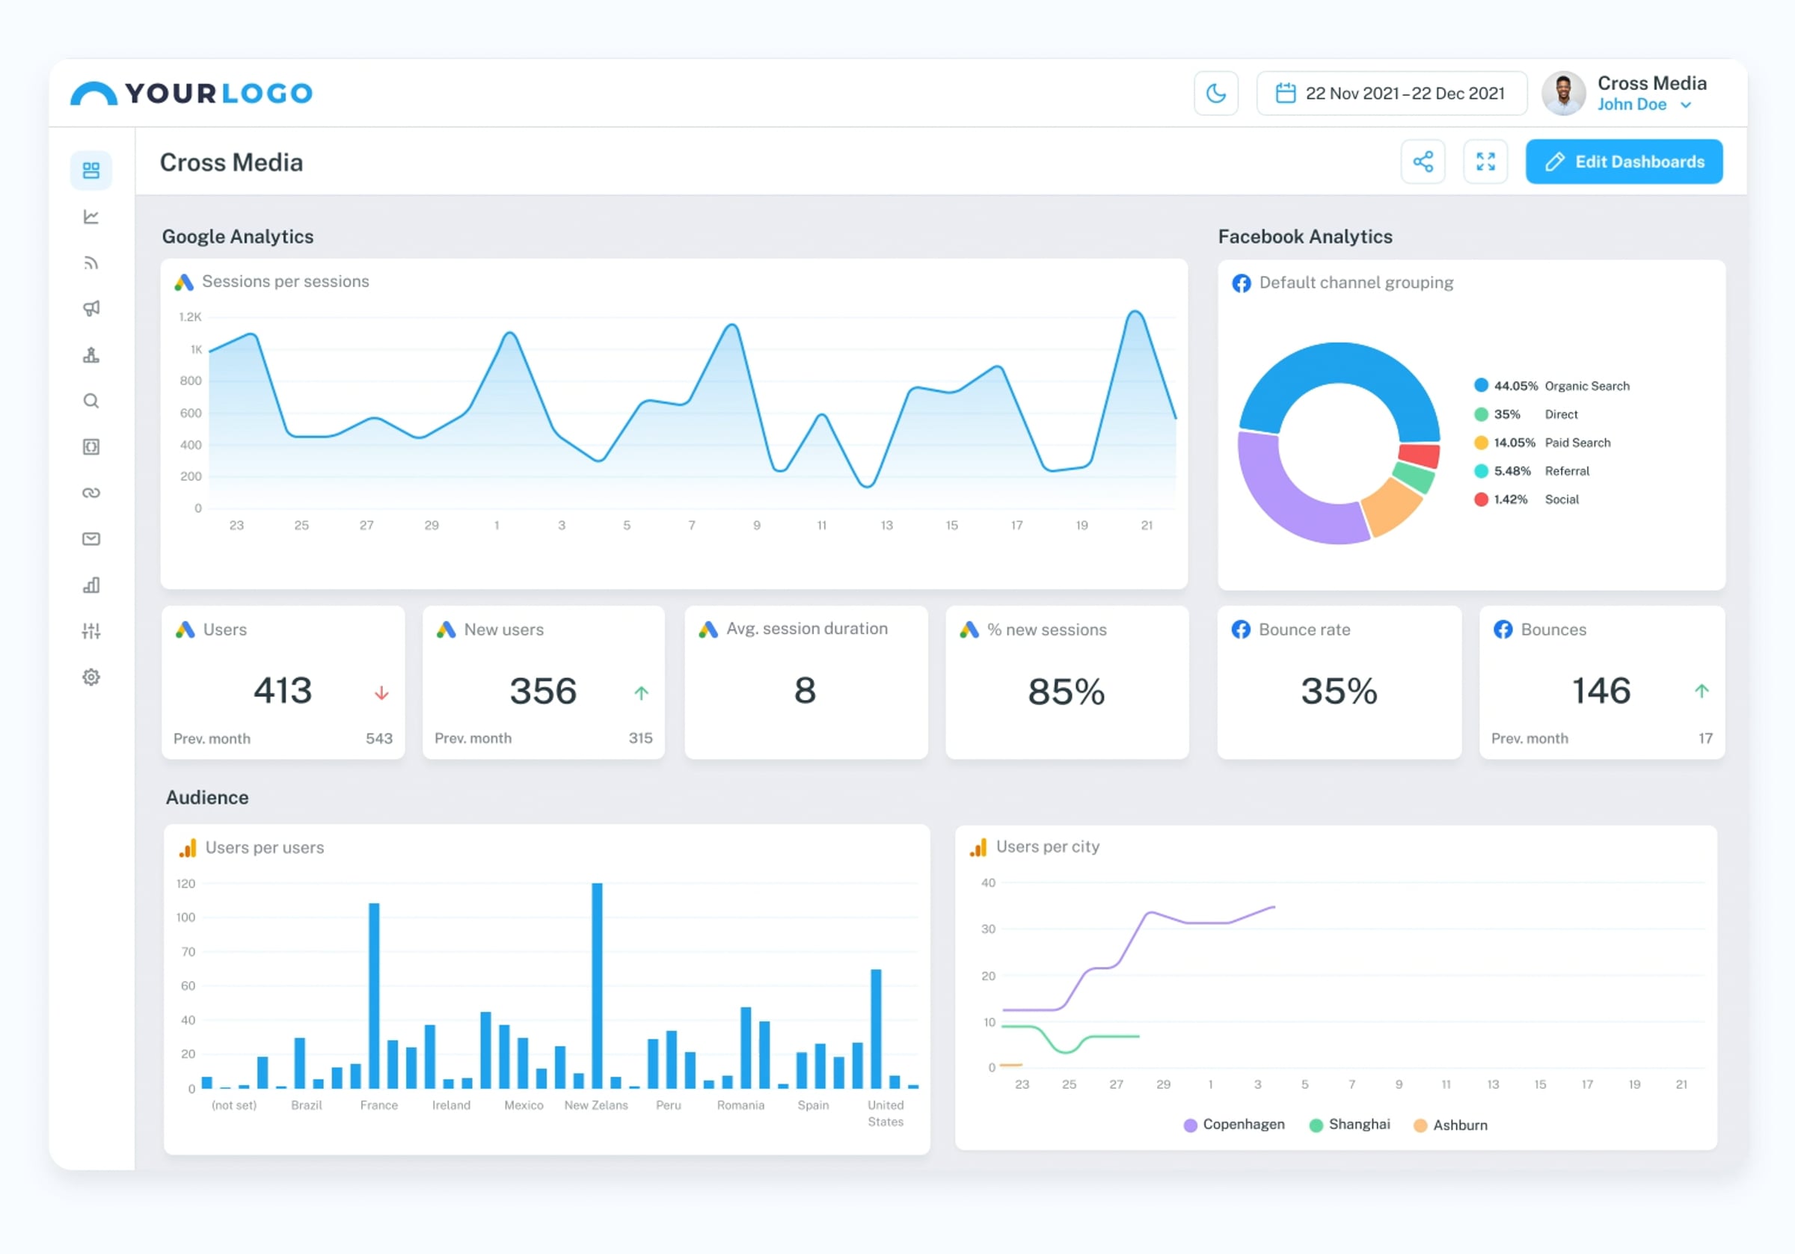Open the bar chart reports sidebar item
This screenshot has width=1795, height=1254.
coord(90,585)
